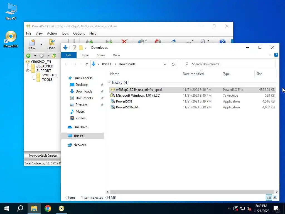Switch to Large icons view layout
Image resolution: width=285 pixels, height=214 pixels.
pos(275,197)
